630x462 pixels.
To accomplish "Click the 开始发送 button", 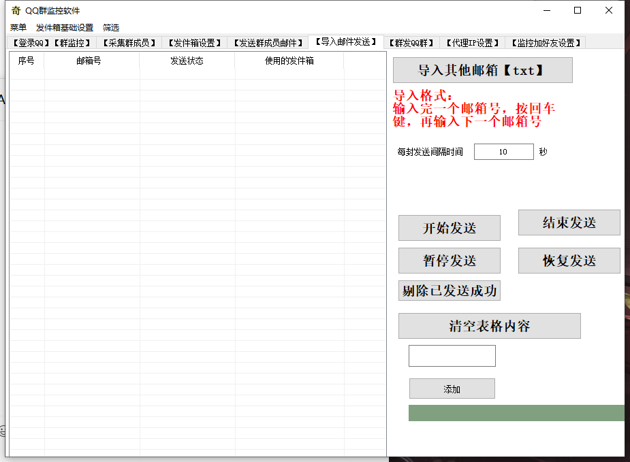I will point(450,228).
